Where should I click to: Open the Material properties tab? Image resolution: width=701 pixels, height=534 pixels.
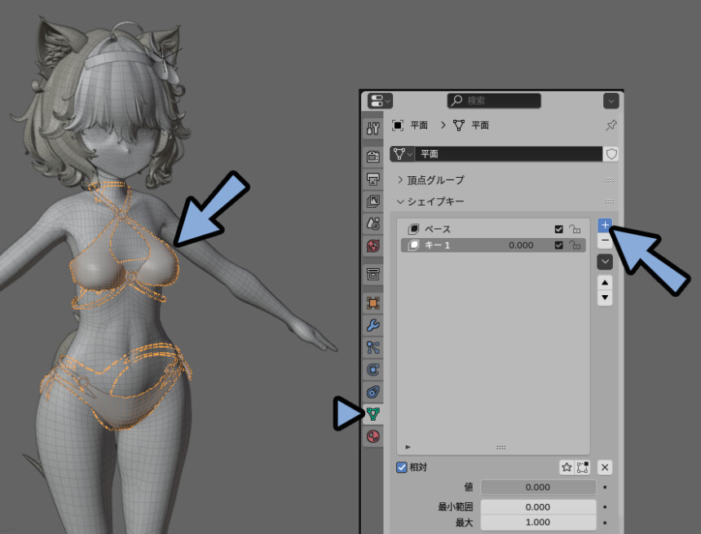click(x=373, y=436)
